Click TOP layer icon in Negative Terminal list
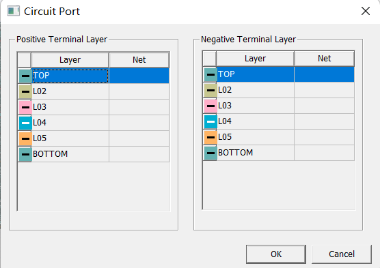 click(211, 74)
